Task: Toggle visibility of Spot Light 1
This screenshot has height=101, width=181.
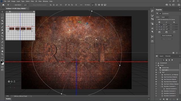Action: pyautogui.click(x=156, y=70)
